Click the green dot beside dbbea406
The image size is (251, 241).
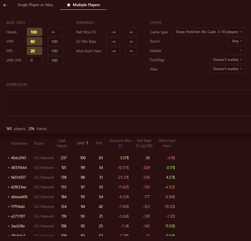point(9,197)
